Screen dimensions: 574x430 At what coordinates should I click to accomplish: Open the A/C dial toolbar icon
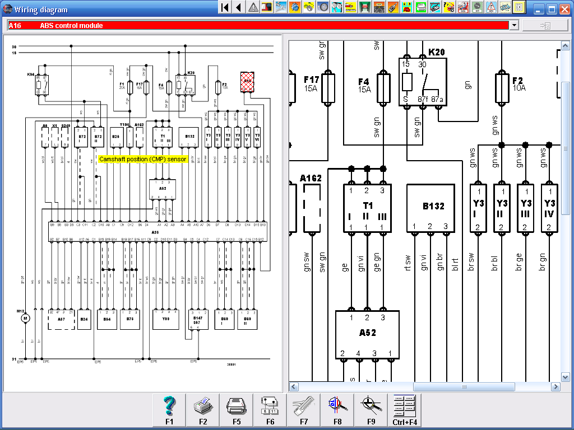pyautogui.click(x=478, y=7)
